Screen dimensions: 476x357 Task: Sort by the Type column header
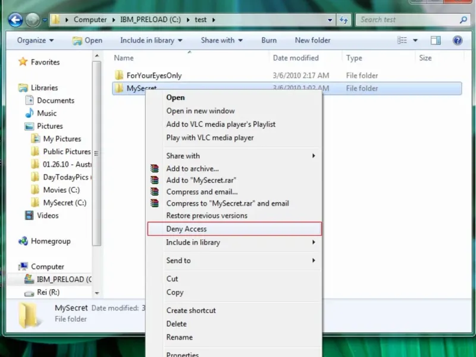coord(354,58)
